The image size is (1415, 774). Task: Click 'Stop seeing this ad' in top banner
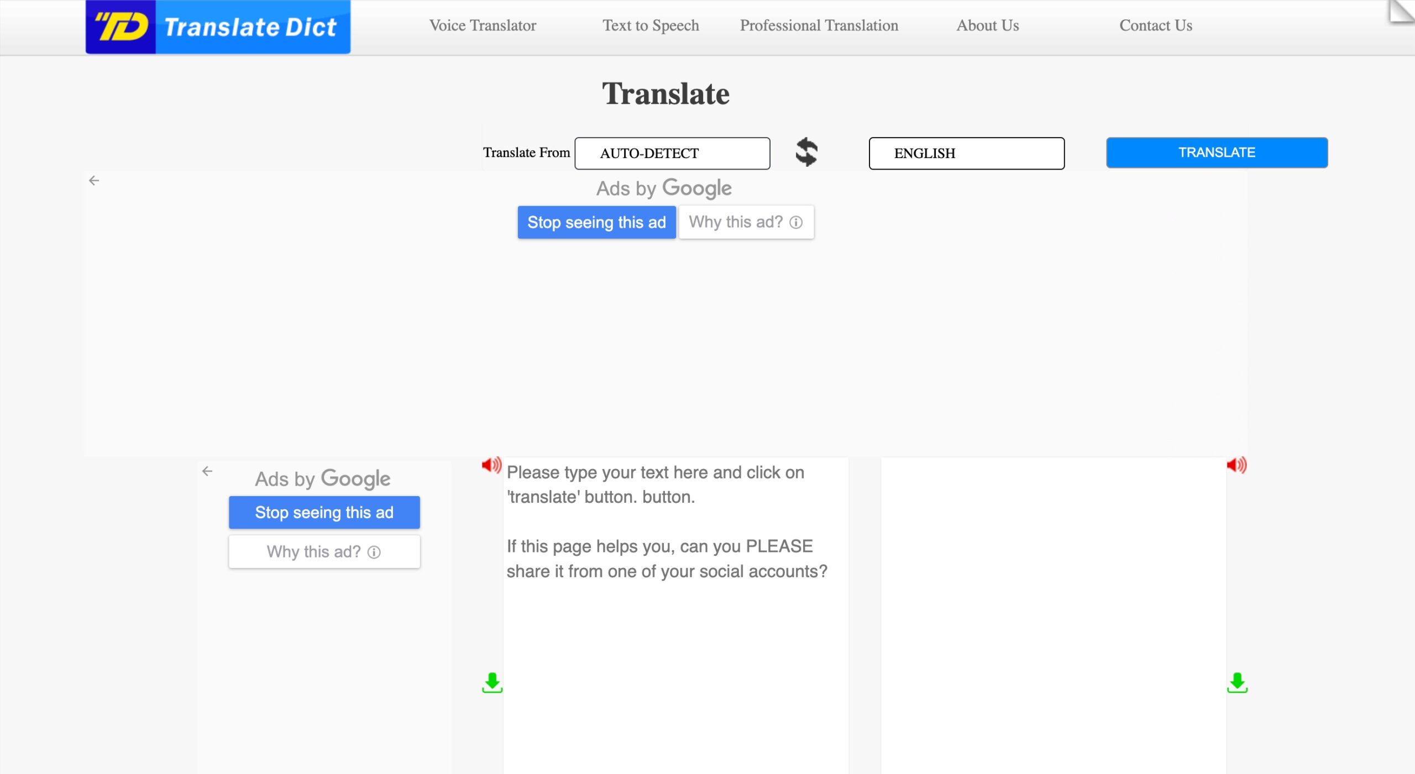[x=596, y=222]
